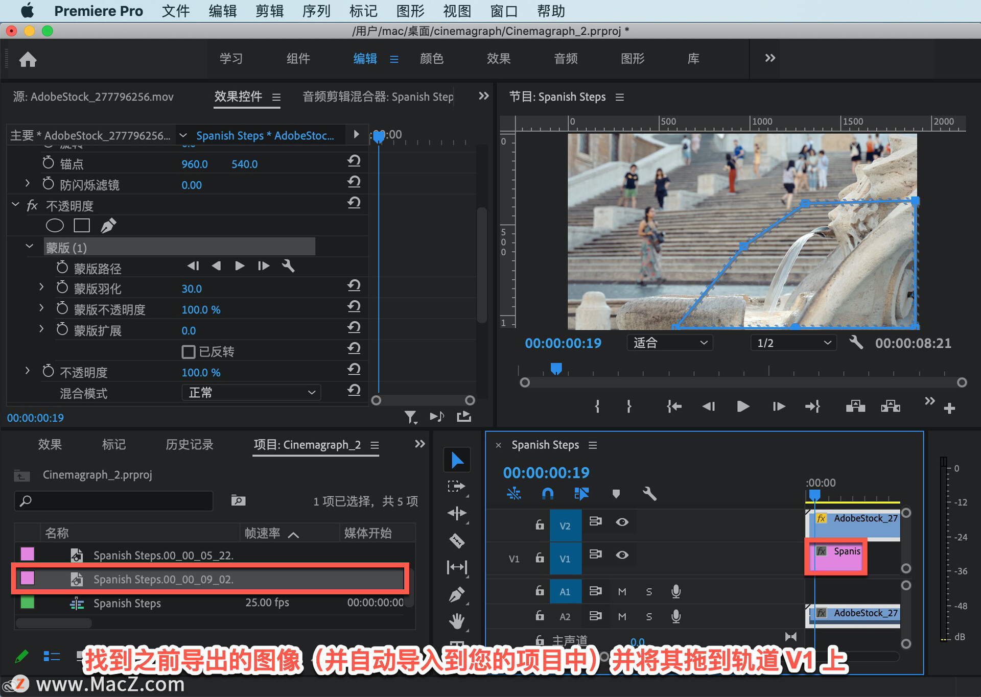Open the 文件 menu in menu bar
Image resolution: width=981 pixels, height=697 pixels.
coord(175,11)
